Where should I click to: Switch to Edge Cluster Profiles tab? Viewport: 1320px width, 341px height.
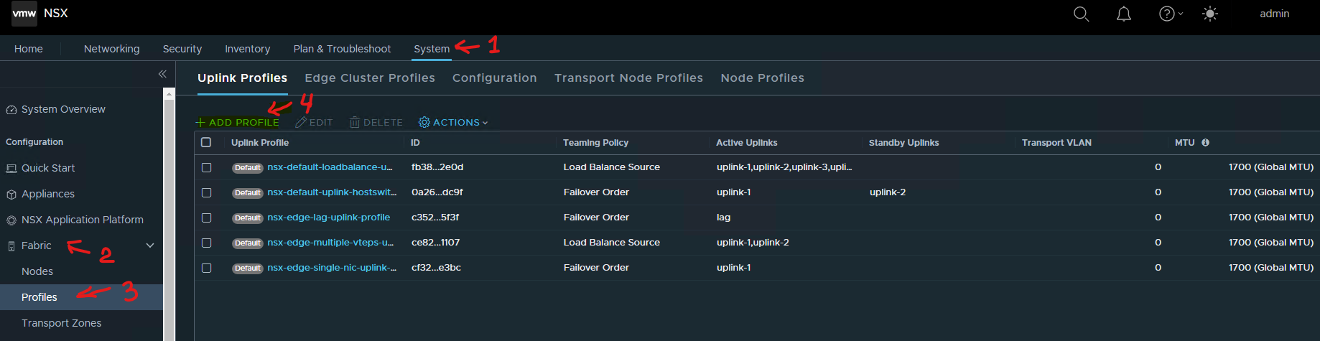370,78
